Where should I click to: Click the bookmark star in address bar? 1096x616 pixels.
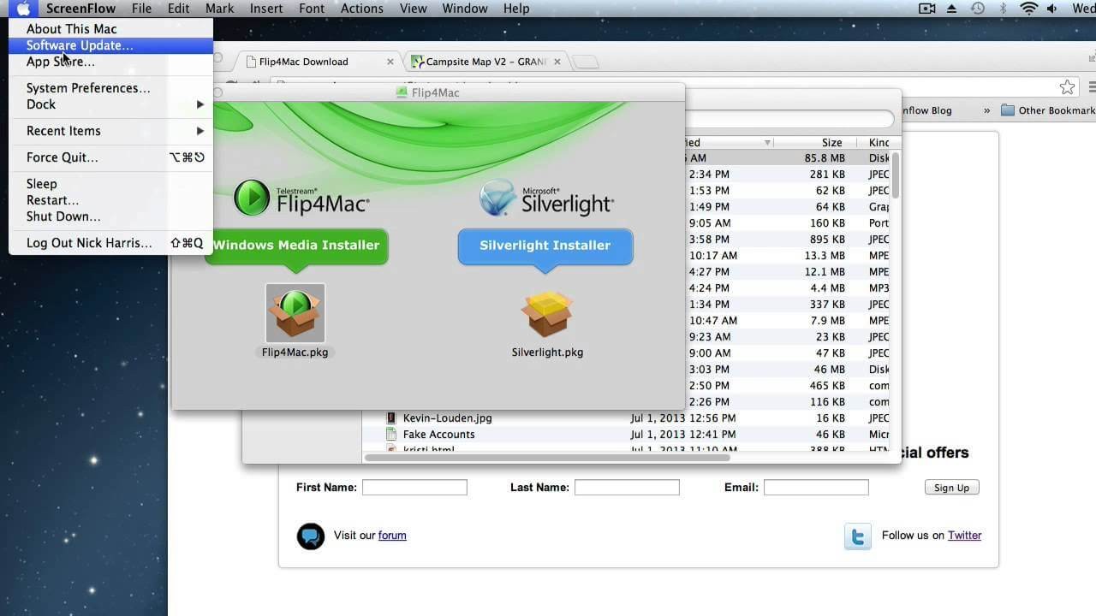(x=1066, y=86)
